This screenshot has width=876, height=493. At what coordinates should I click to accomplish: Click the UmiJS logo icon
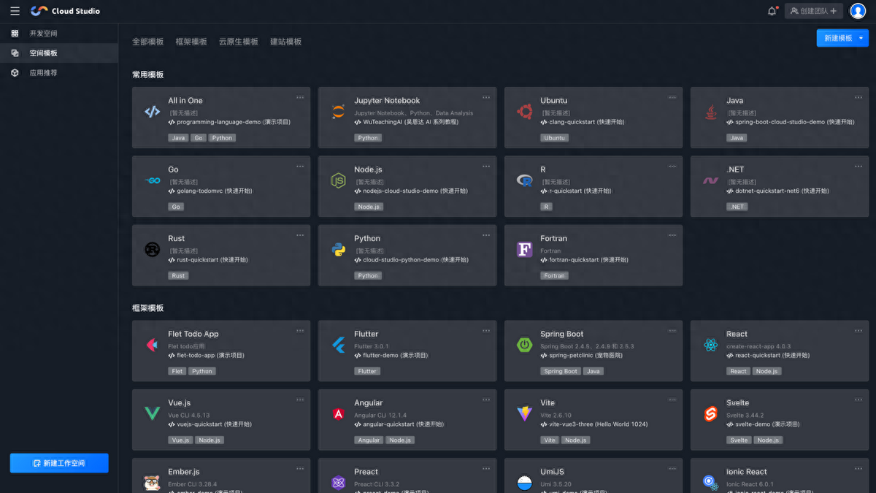coord(524,482)
